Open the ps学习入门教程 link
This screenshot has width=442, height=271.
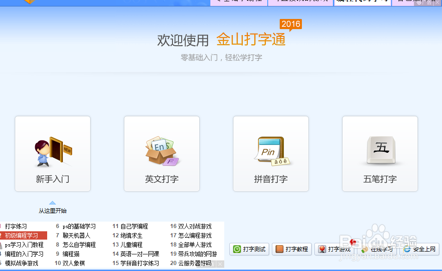24,245
